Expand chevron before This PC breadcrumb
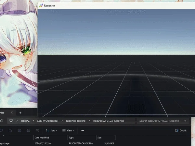 (17, 121)
